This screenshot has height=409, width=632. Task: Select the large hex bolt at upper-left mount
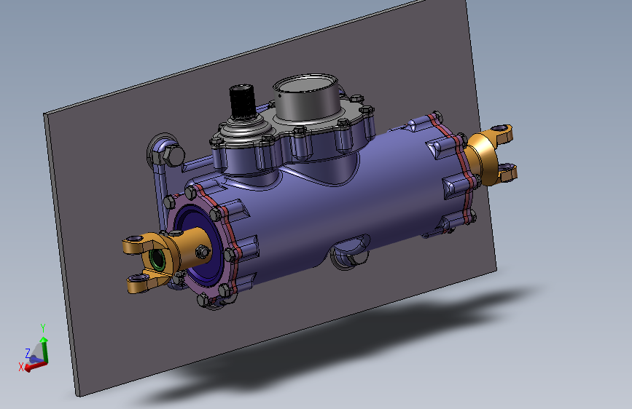click(x=173, y=155)
